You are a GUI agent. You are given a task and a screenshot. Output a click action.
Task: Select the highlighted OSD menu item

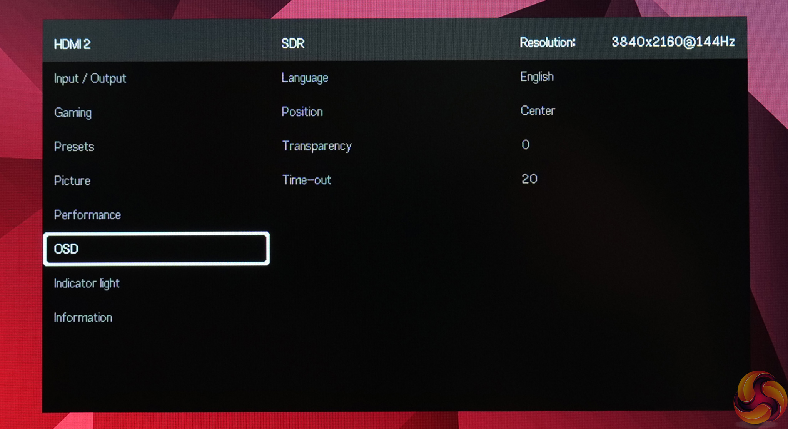click(156, 249)
